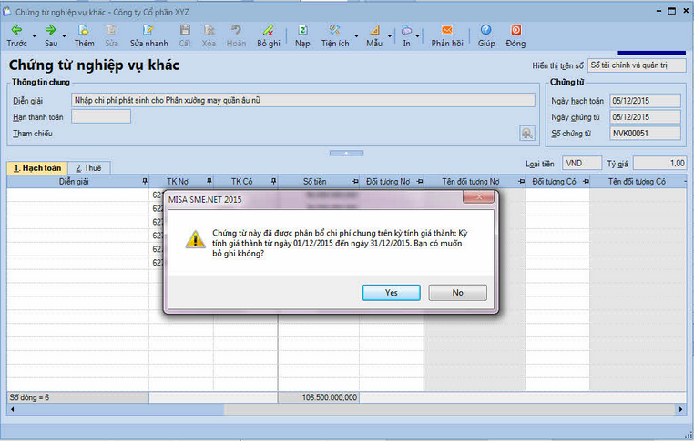
Task: Expand the Tiện ích dropdown arrow
Action: [356, 36]
